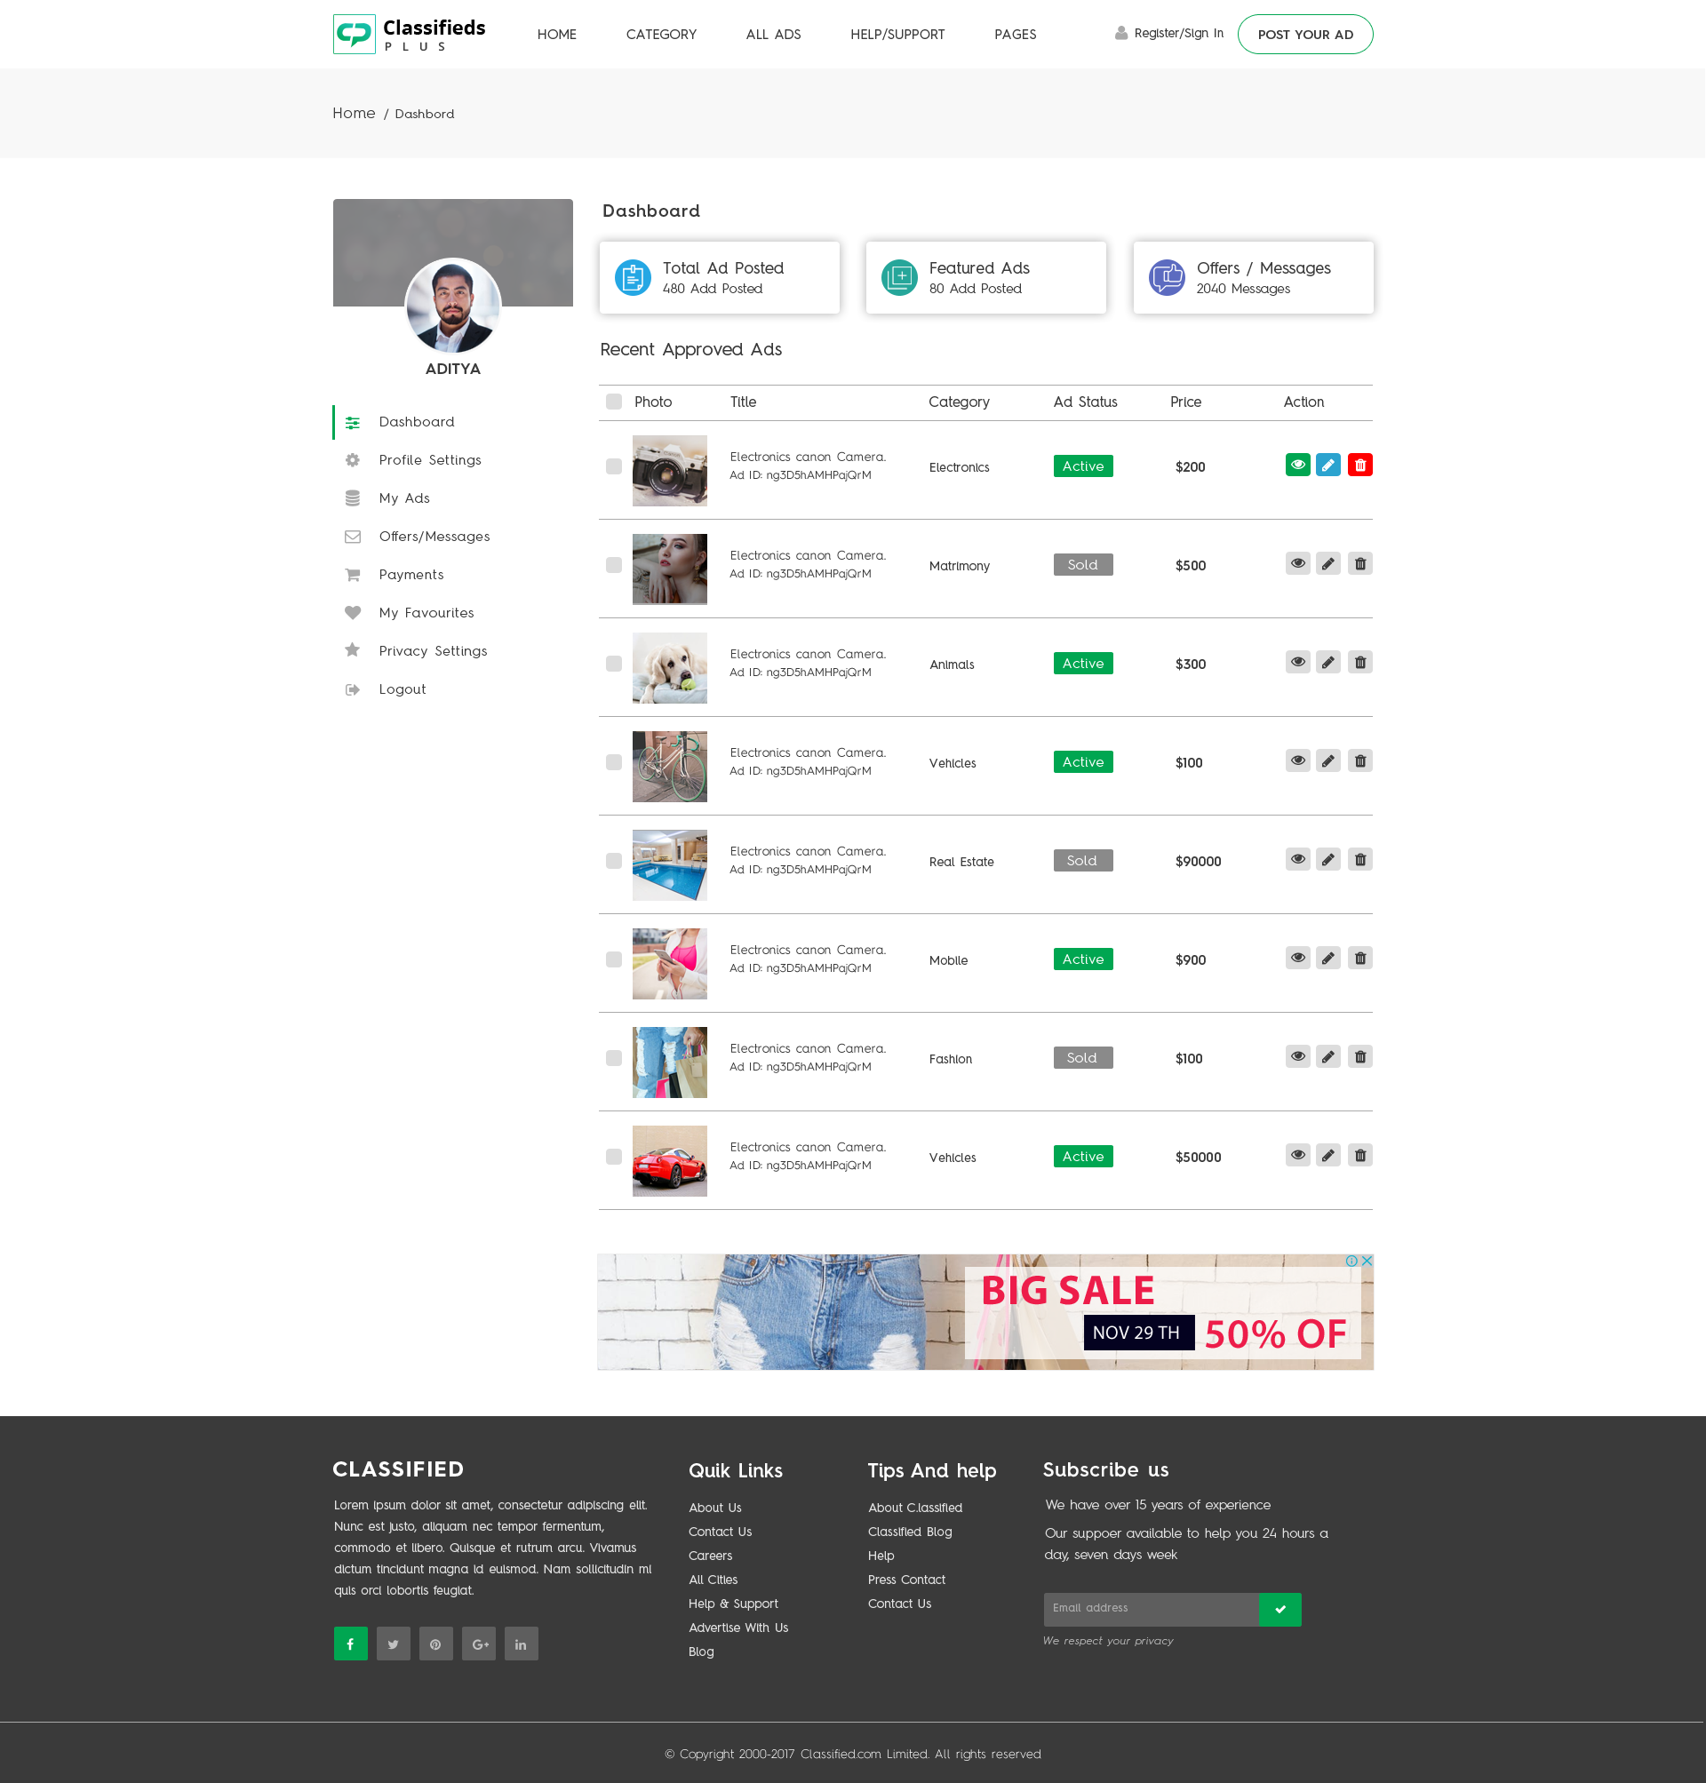The height and width of the screenshot is (1783, 1706).
Task: Open My Ads in the sidebar
Action: click(x=403, y=498)
